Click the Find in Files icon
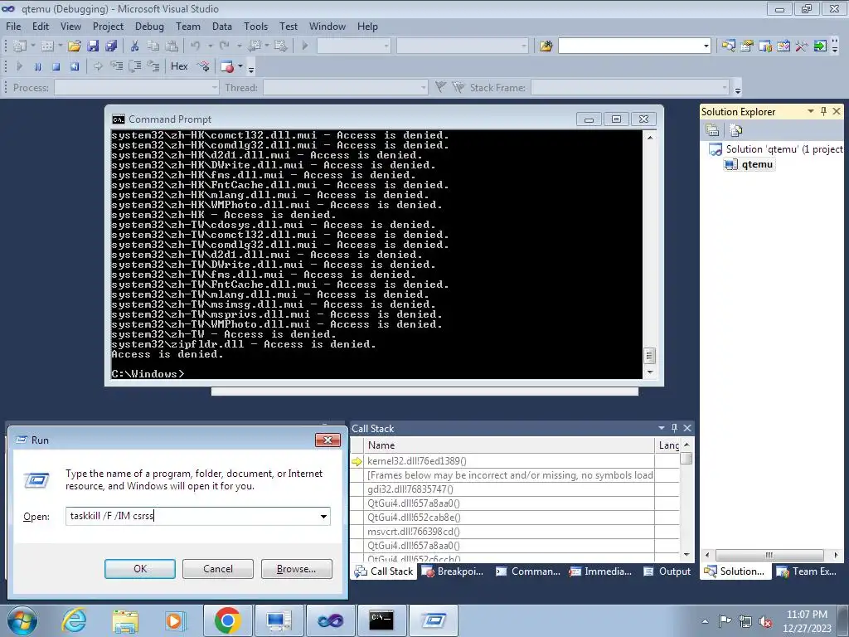The image size is (849, 637). click(x=546, y=46)
